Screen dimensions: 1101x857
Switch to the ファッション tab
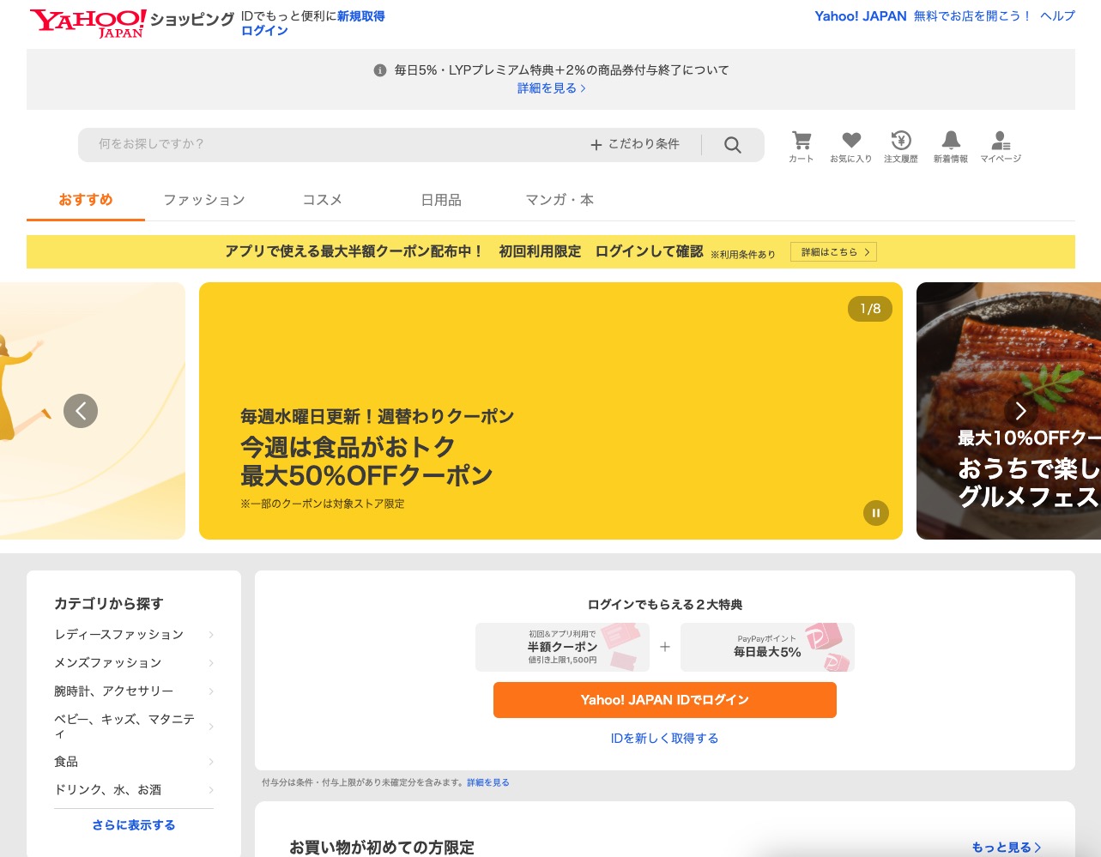204,199
